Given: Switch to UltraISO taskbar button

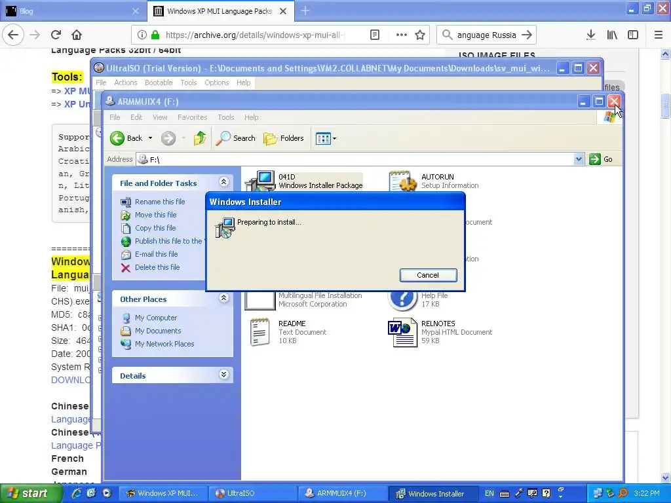Looking at the screenshot, I should coord(251,493).
